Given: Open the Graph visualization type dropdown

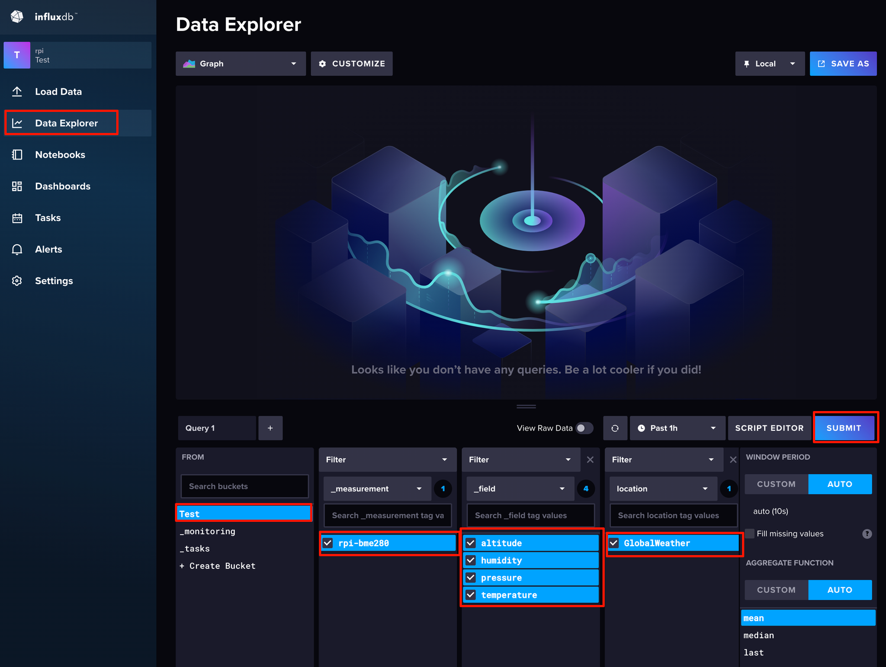Looking at the screenshot, I should 241,64.
